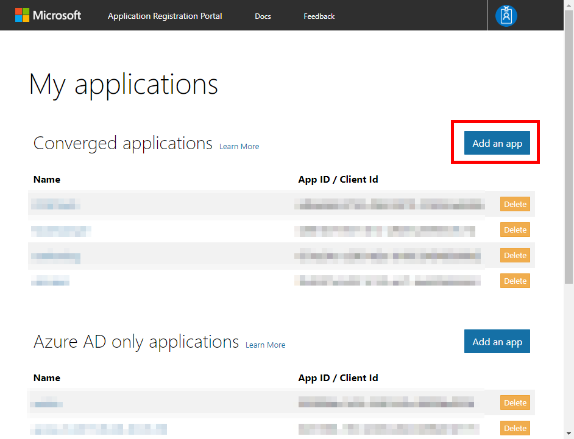This screenshot has height=439, width=574.
Task: Click 'App ID / Client Id' header in Converged table
Action: point(338,179)
